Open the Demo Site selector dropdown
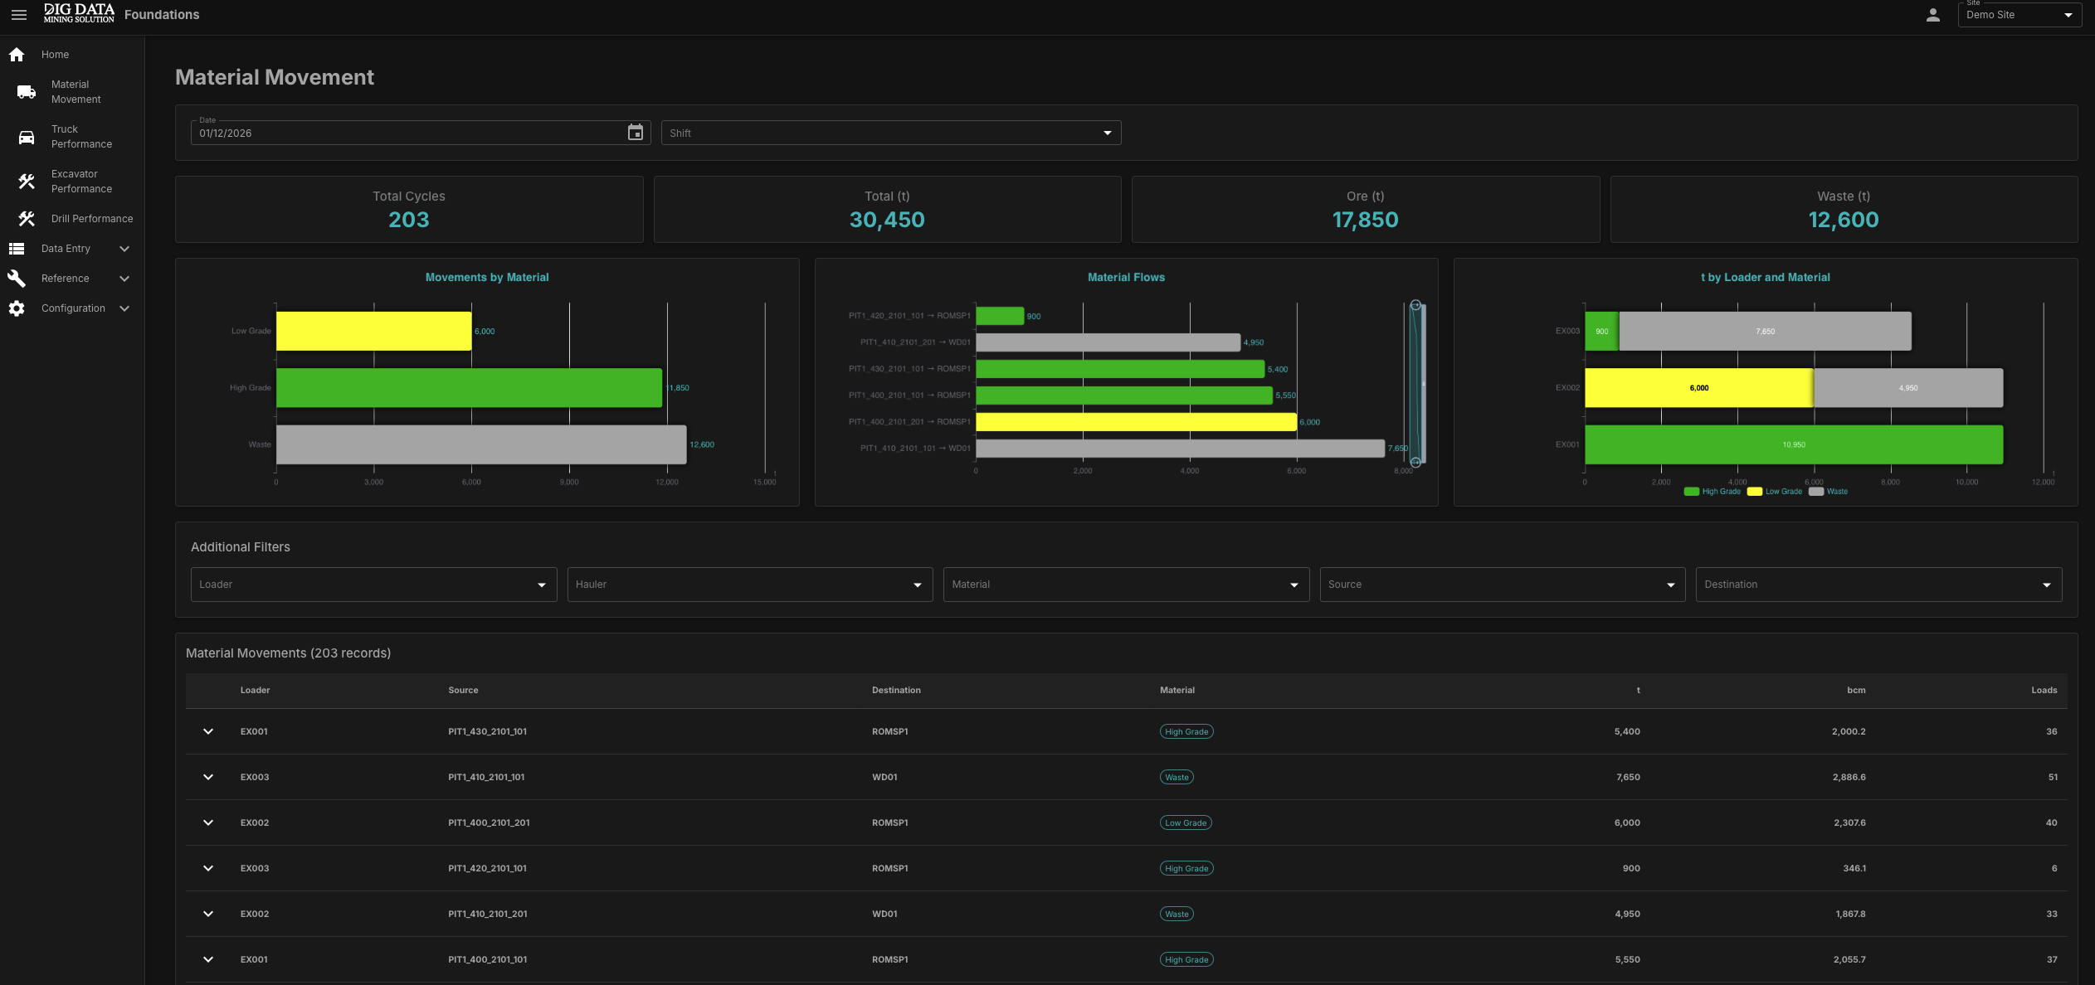The height and width of the screenshot is (985, 2095). tap(2019, 15)
